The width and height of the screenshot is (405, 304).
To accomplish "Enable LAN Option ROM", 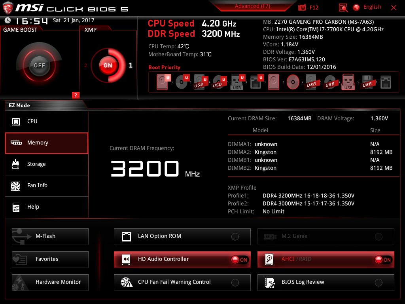I will pos(182,236).
